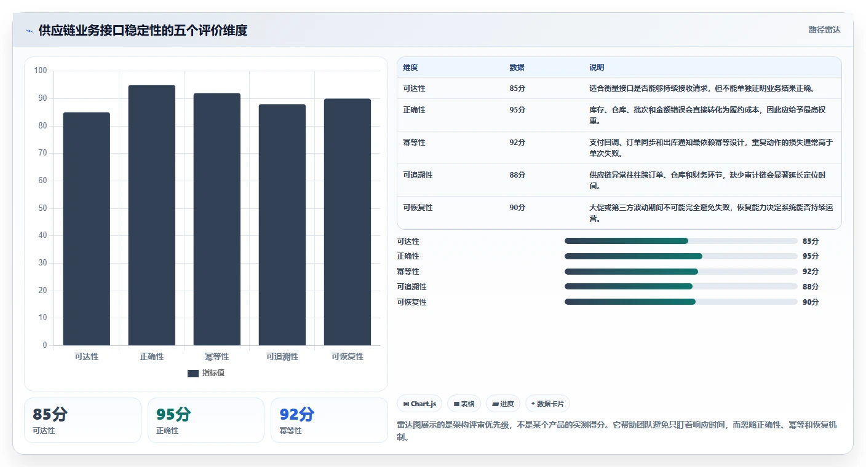This screenshot has height=467, width=866.
Task: Click the 幂等性 progress bar
Action: click(681, 272)
